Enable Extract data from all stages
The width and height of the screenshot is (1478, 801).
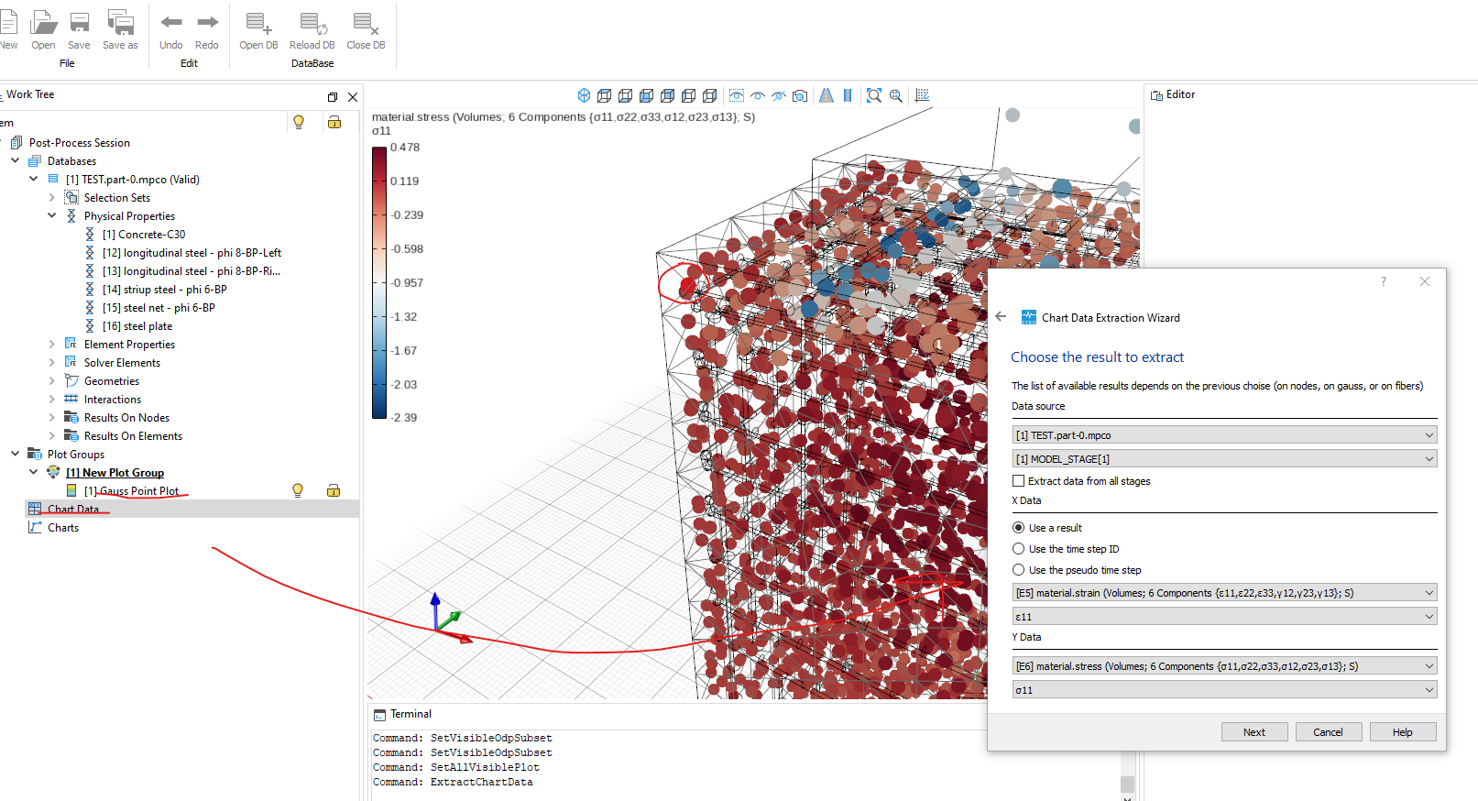(x=1018, y=480)
